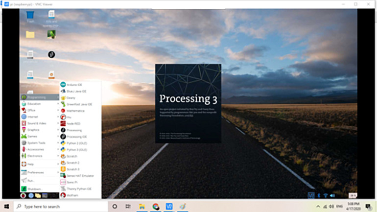Show hidden Windows tray icons
The width and height of the screenshot is (377, 212).
(318, 206)
